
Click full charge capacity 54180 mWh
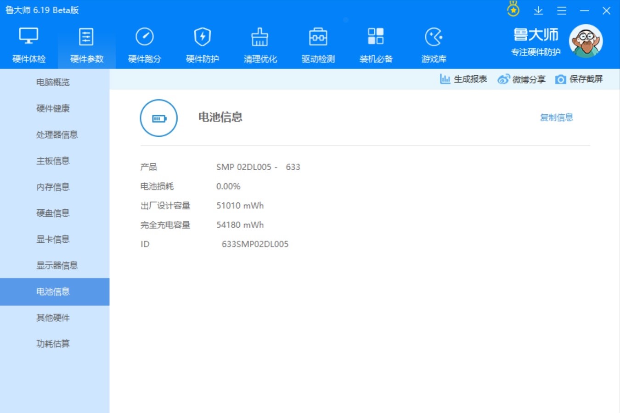(x=240, y=225)
